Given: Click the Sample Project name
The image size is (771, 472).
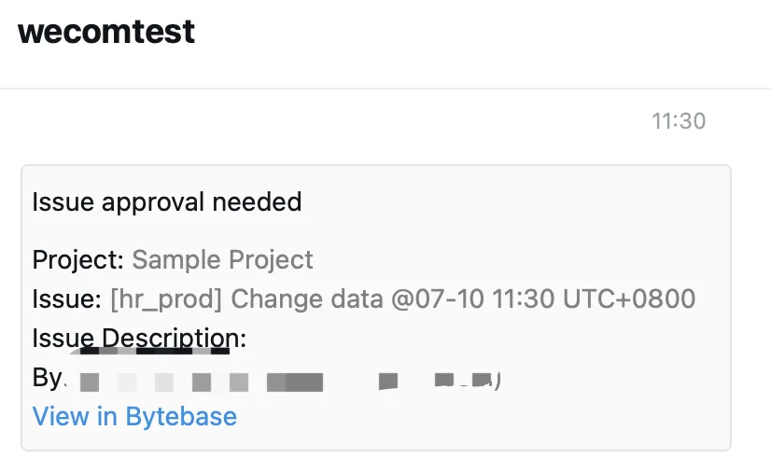Looking at the screenshot, I should point(222,259).
